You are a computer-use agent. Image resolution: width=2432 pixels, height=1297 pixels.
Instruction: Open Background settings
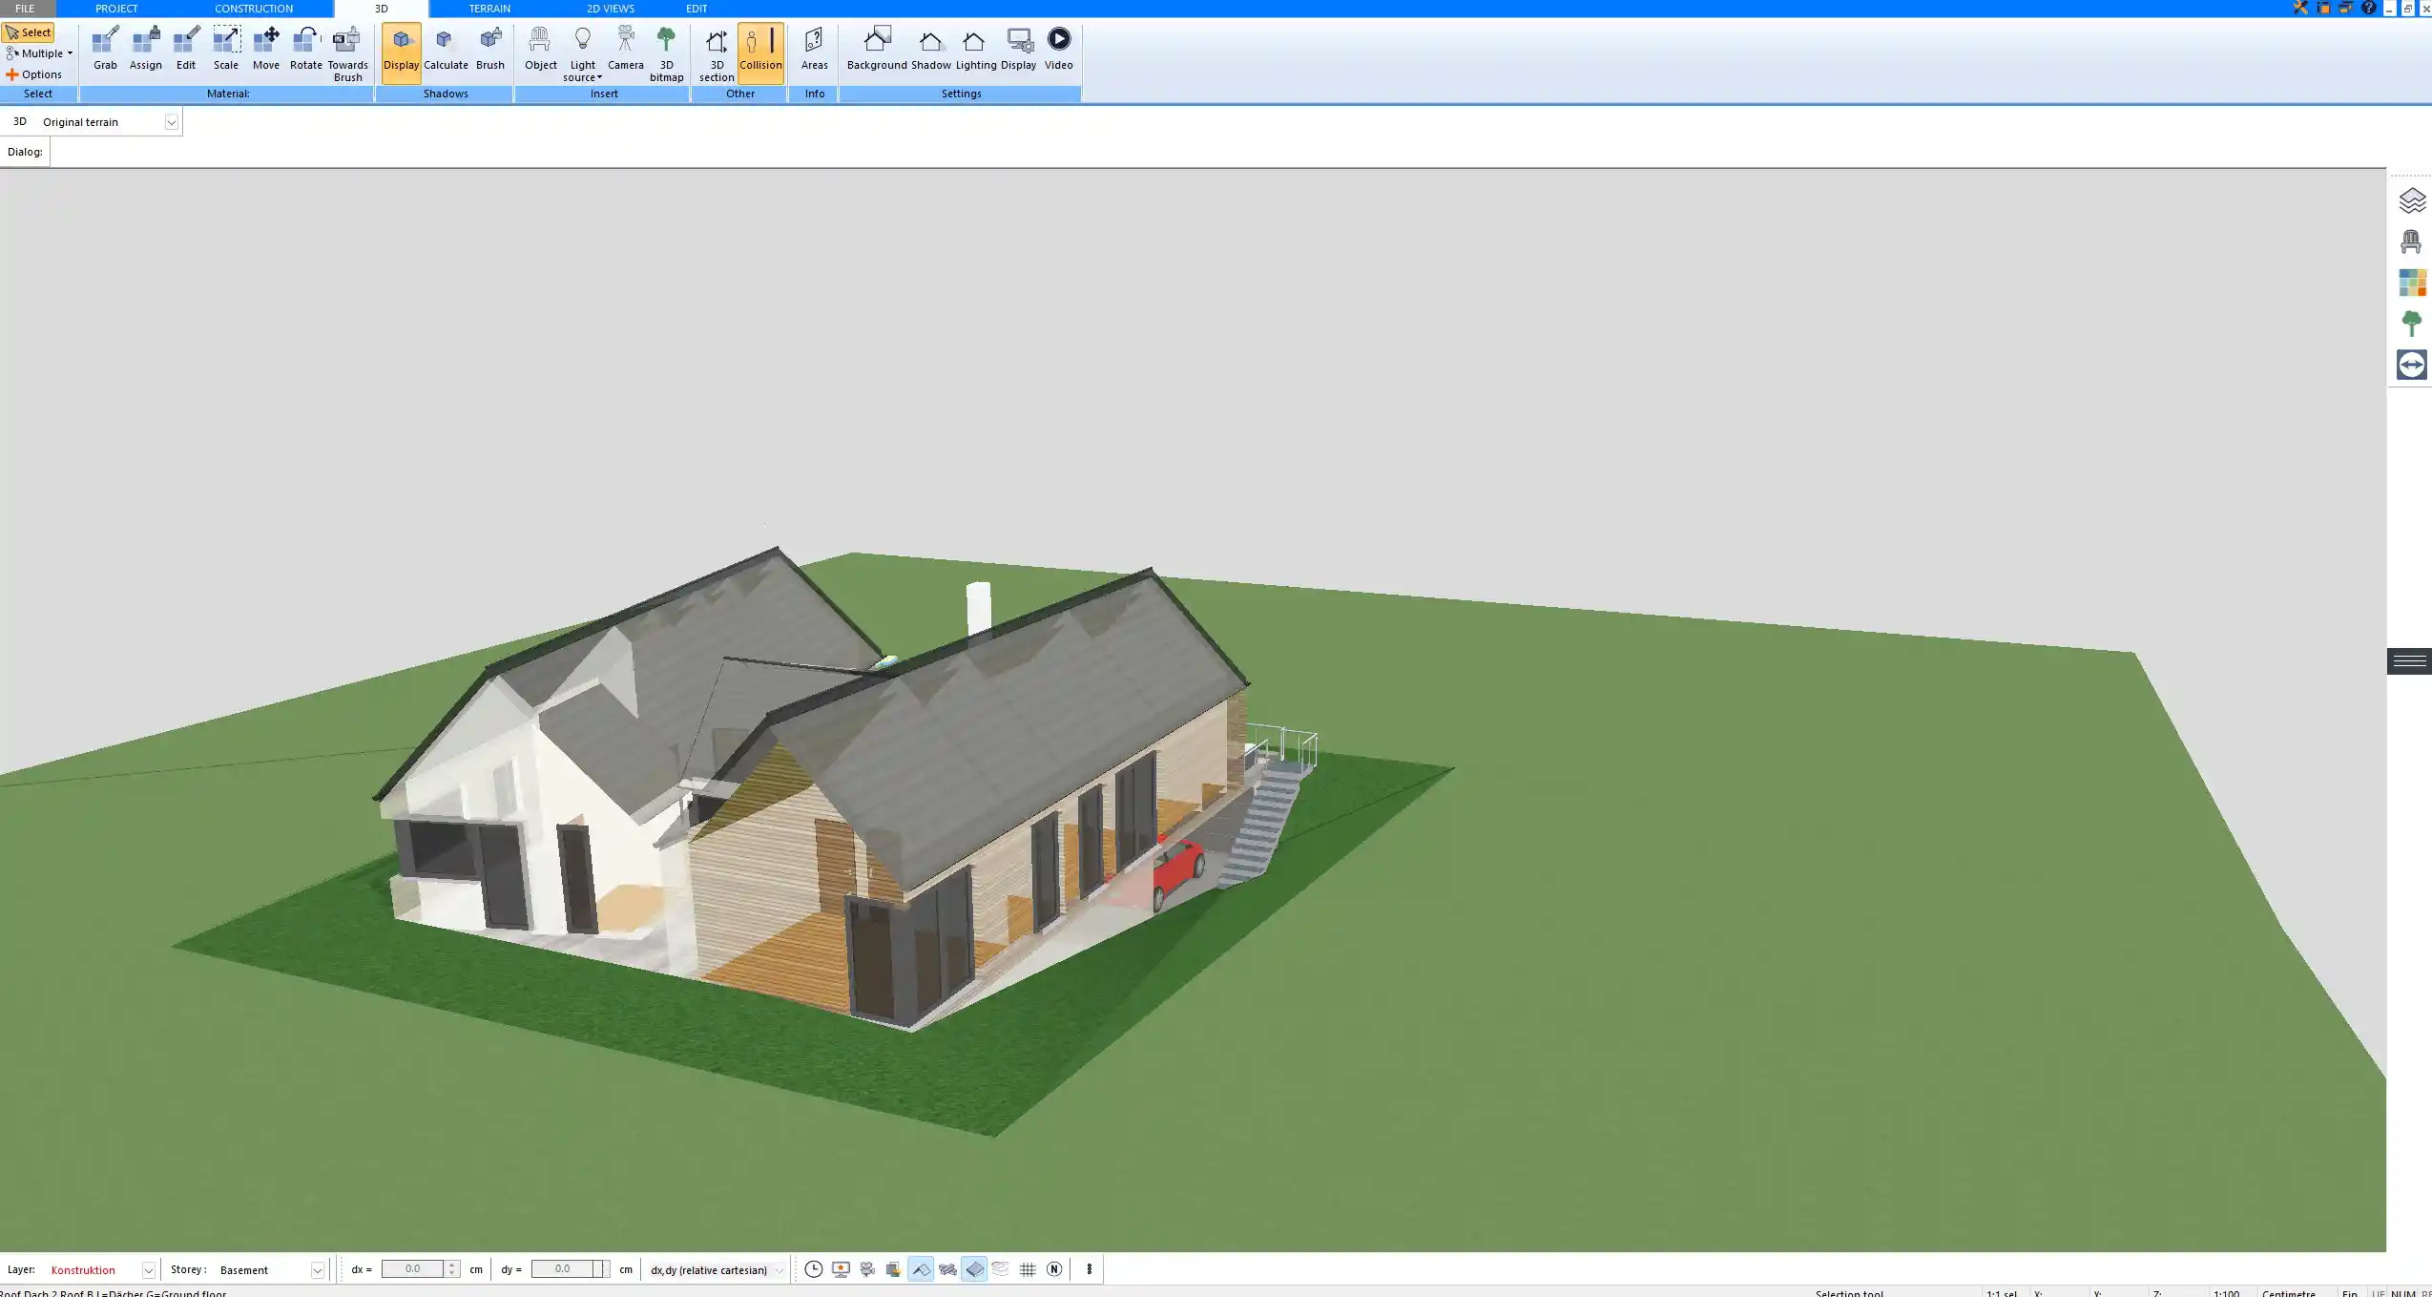tap(877, 49)
